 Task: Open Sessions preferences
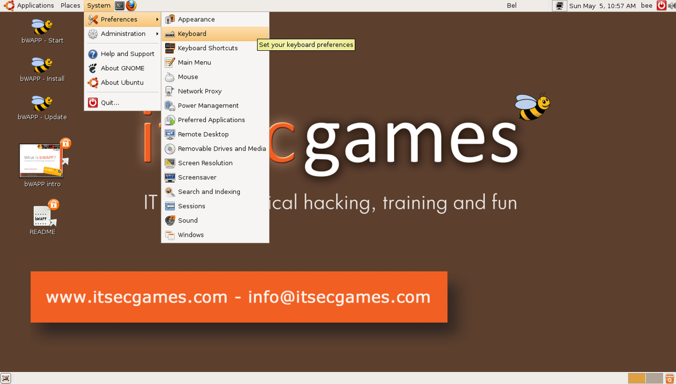click(x=215, y=206)
